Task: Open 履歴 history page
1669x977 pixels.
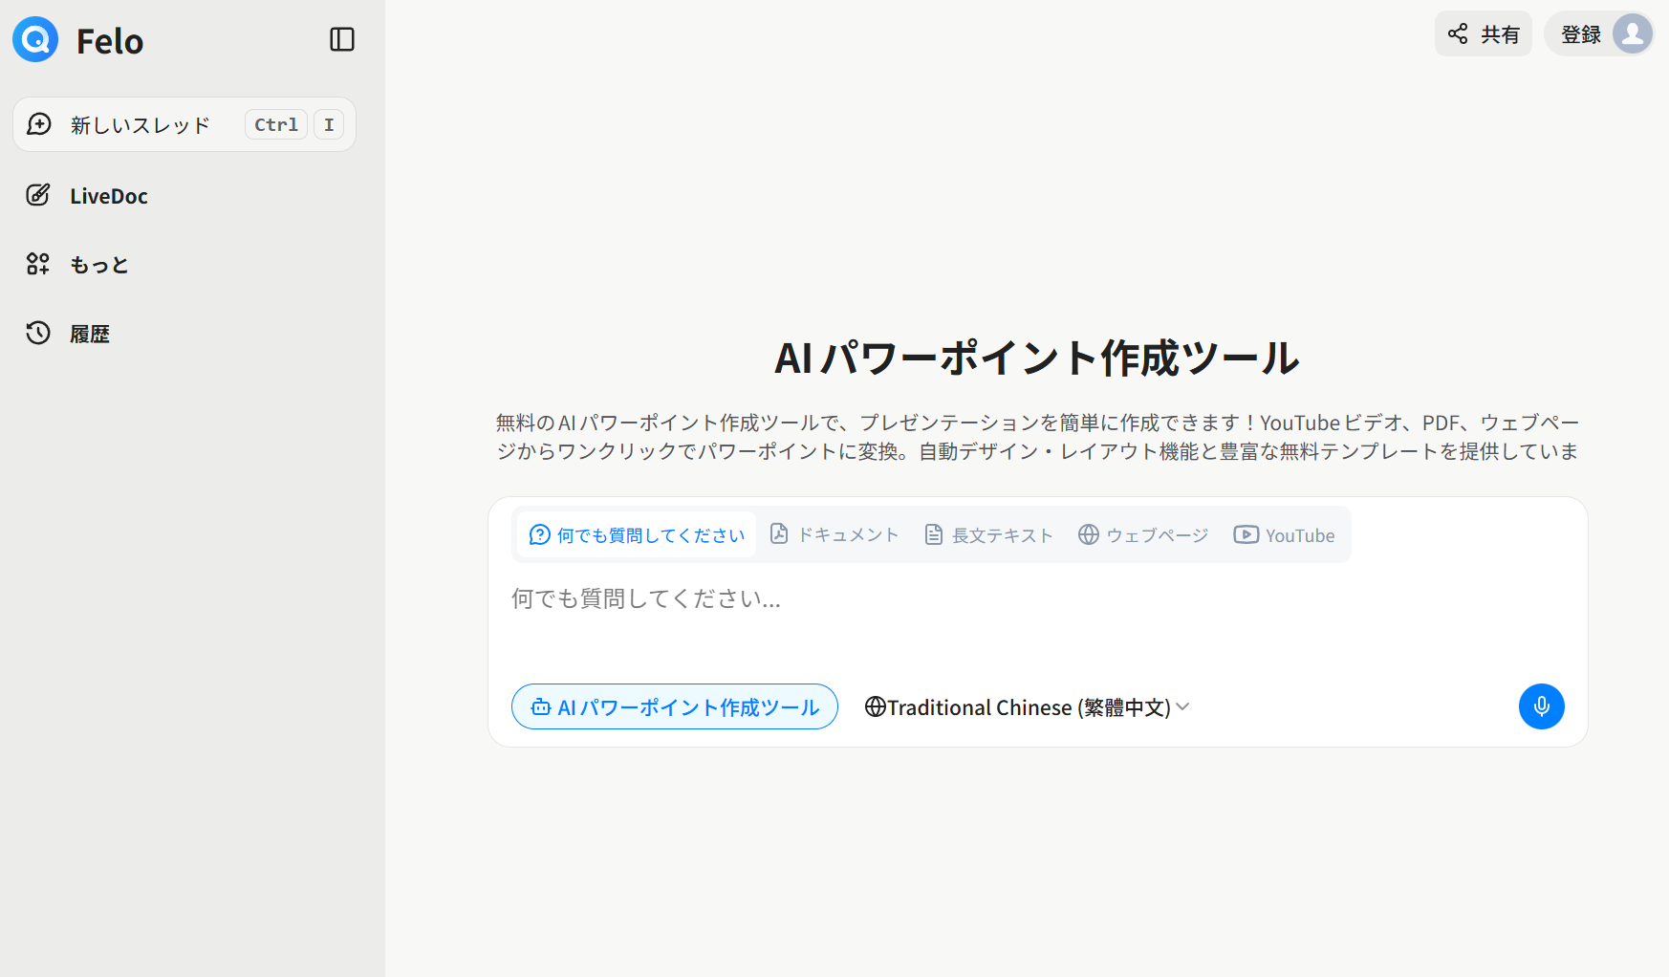Action: 90,334
